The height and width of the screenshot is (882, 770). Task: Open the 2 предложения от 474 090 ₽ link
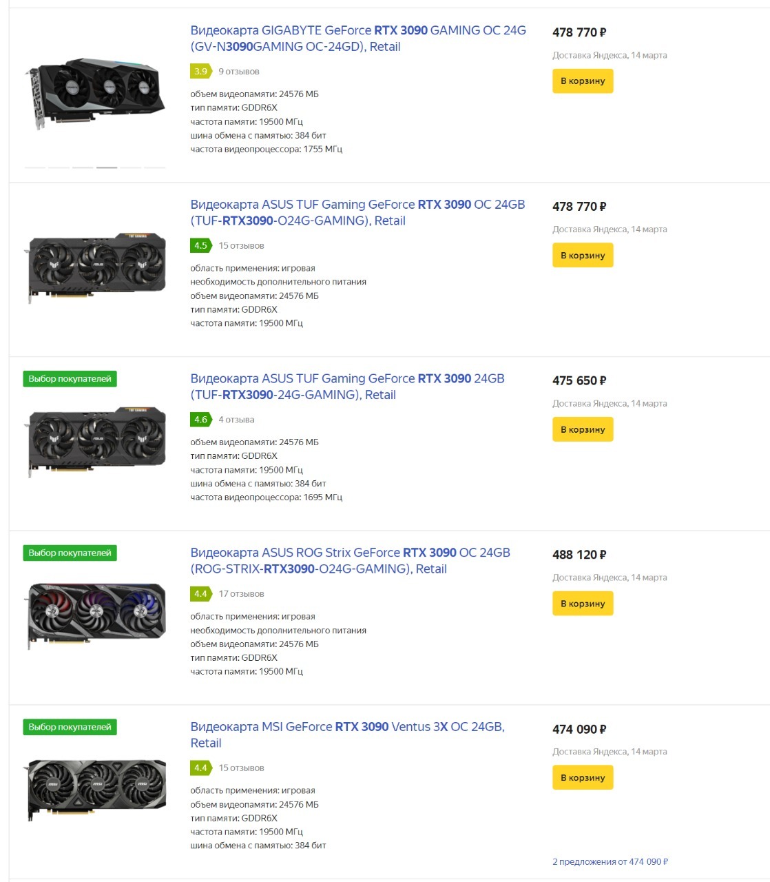610,862
